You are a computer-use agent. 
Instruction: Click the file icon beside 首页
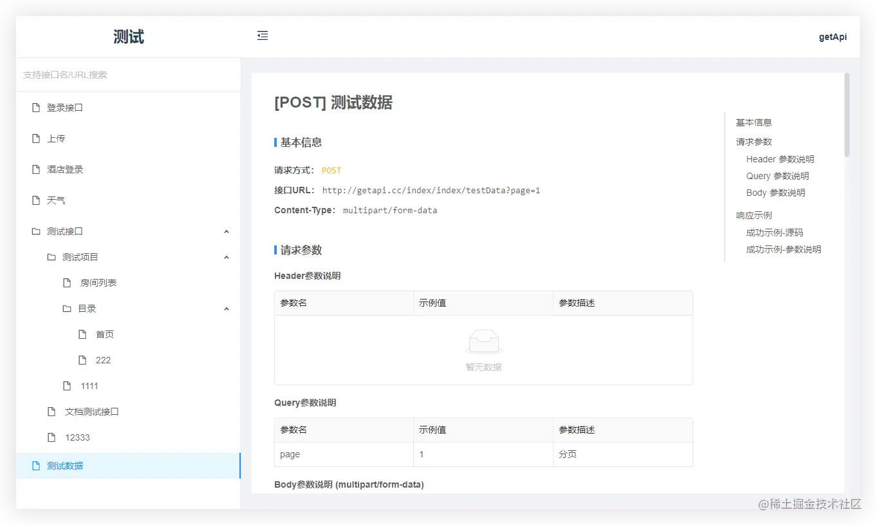(x=82, y=334)
